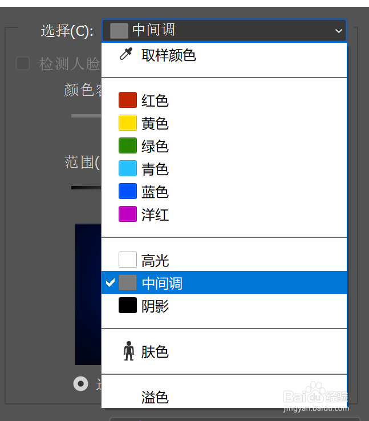Viewport: 369px width, 421px height.
Task: Click the green swatch next to 绿色
Action: (x=128, y=146)
